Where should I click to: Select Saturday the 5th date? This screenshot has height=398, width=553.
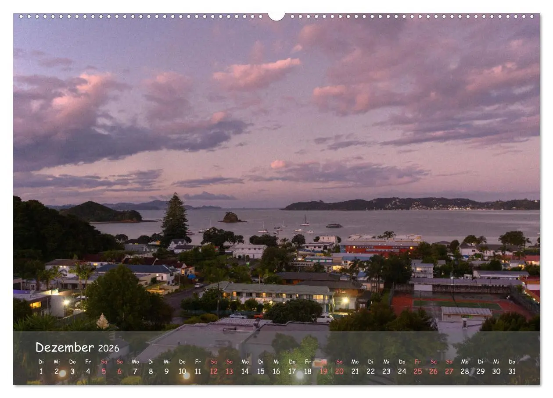click(104, 371)
